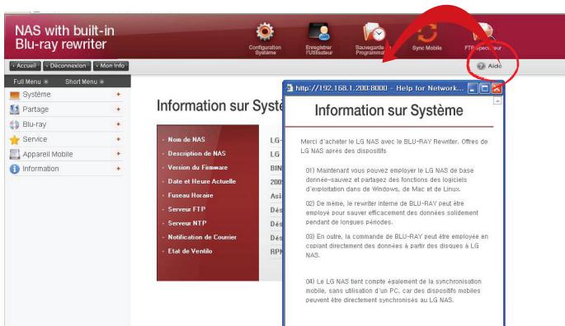The image size is (565, 326).
Task: Click the Service star icon
Action: 14,140
